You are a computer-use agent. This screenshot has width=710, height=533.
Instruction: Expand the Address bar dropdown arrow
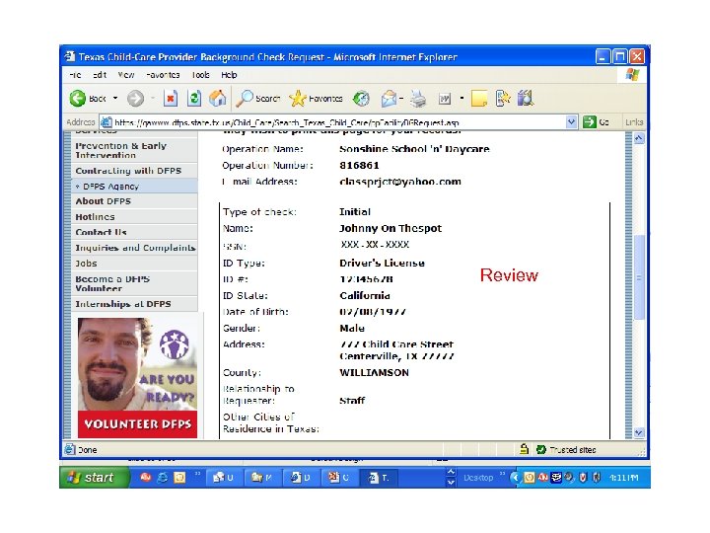point(571,122)
